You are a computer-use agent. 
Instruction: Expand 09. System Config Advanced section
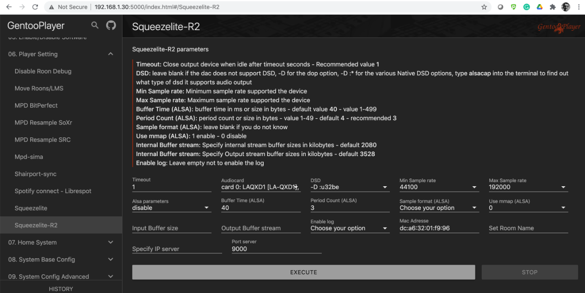pyautogui.click(x=61, y=277)
